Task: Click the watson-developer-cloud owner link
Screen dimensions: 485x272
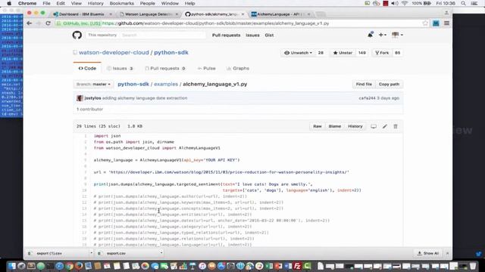Action: [x=114, y=52]
